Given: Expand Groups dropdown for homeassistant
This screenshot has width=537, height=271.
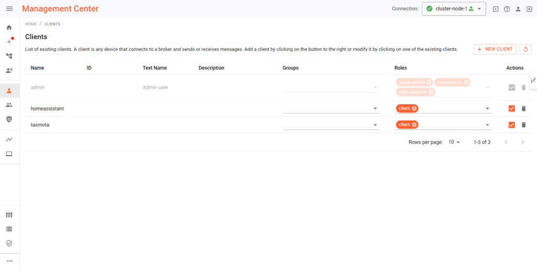Looking at the screenshot, I should [375, 109].
